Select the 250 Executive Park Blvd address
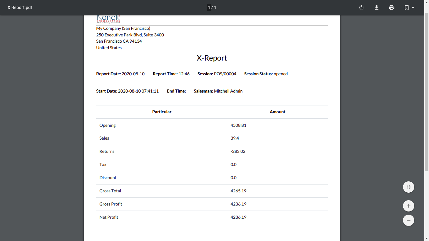The height and width of the screenshot is (241, 429). pos(130,35)
